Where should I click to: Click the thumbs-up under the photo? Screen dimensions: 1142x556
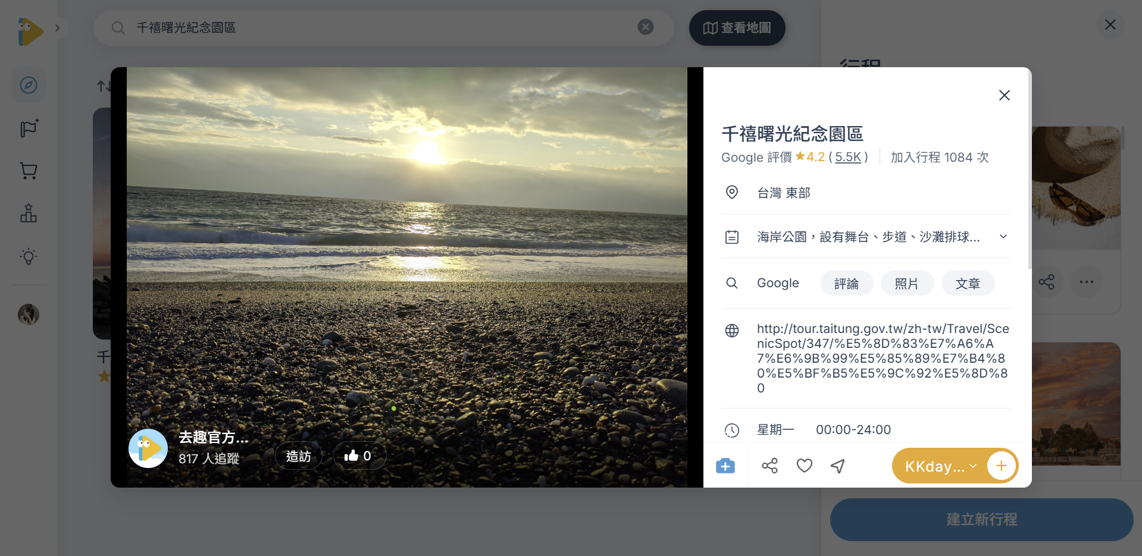[x=359, y=456]
